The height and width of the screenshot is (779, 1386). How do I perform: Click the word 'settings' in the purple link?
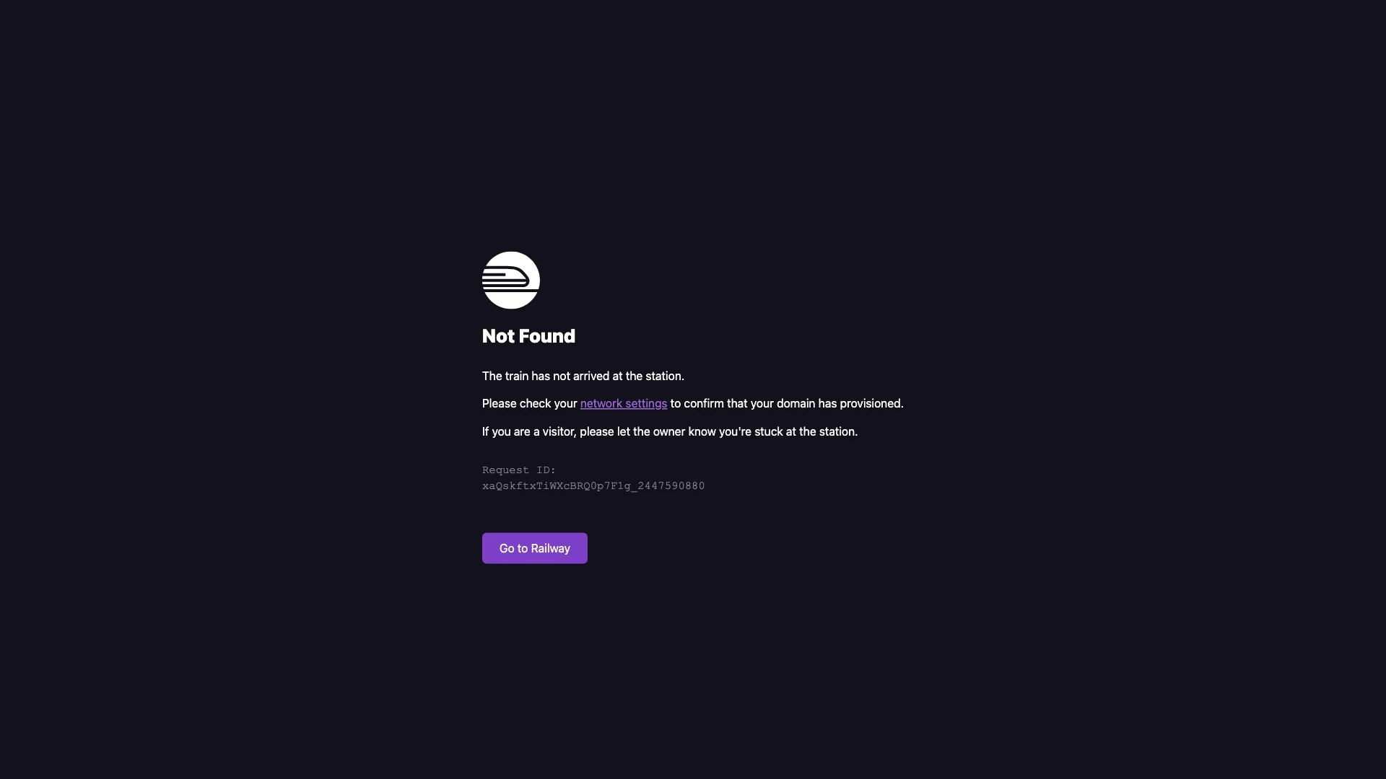click(x=646, y=403)
